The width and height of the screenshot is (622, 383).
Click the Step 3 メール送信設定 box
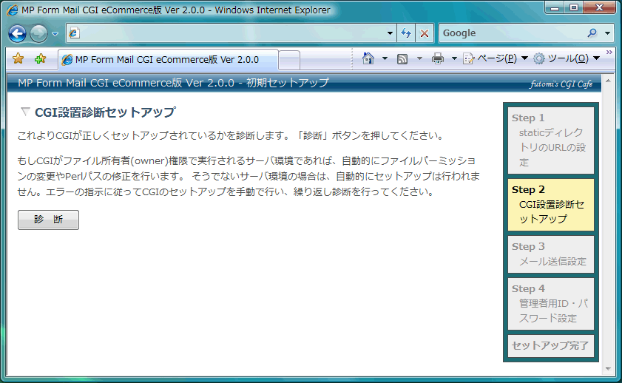click(x=550, y=254)
